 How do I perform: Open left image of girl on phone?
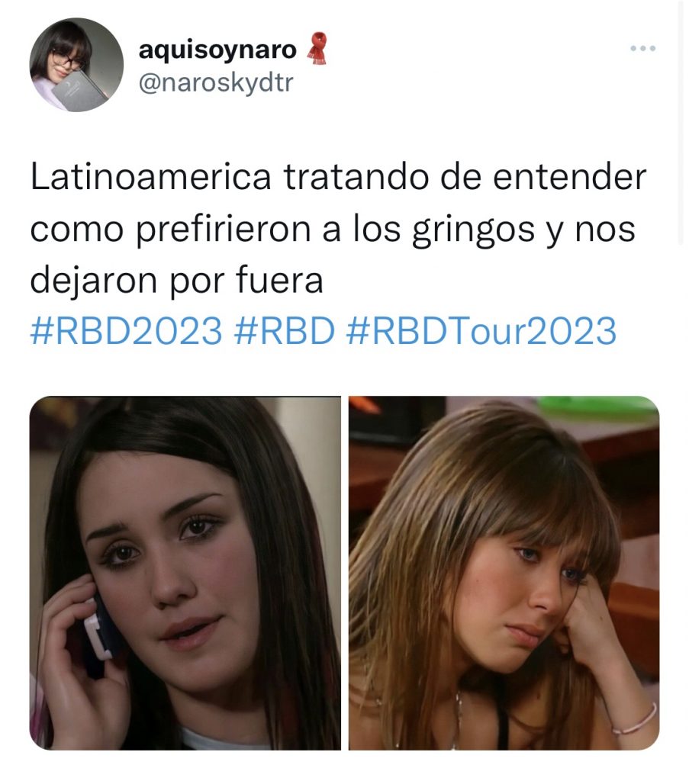(x=185, y=573)
